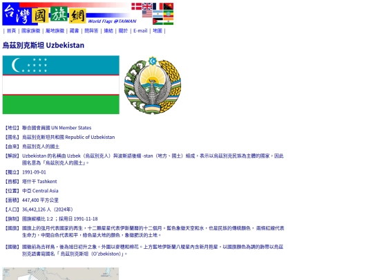The width and height of the screenshot is (373, 280).
Task: Click the 藏書 navigation link
Action: coord(74,30)
